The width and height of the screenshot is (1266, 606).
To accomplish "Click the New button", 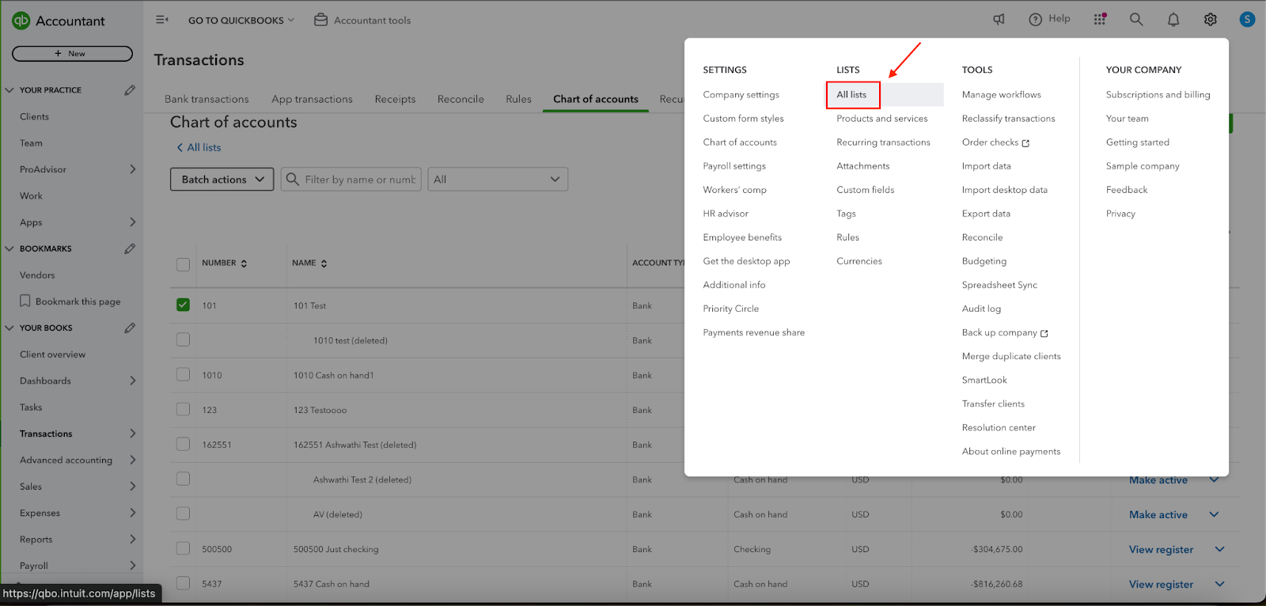I will 72,54.
